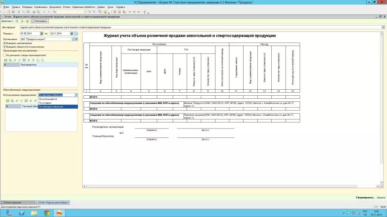Open the Документы menu
The image size is (387, 217).
pyautogui.click(x=55, y=7)
